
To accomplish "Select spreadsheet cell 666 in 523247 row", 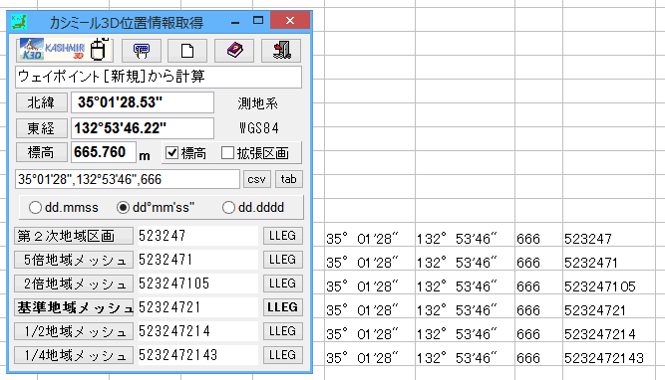I will 539,235.
